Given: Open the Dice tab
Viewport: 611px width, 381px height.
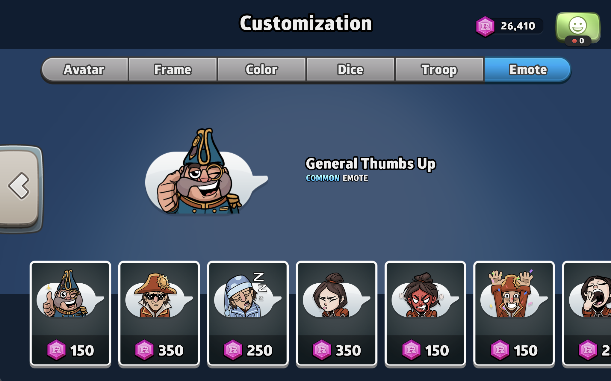Looking at the screenshot, I should [x=350, y=69].
